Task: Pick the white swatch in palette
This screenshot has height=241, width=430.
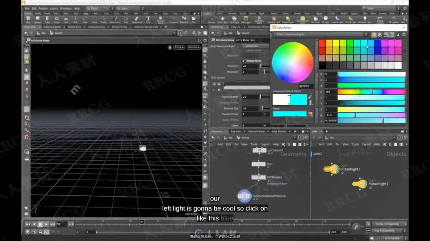Action: click(398, 65)
